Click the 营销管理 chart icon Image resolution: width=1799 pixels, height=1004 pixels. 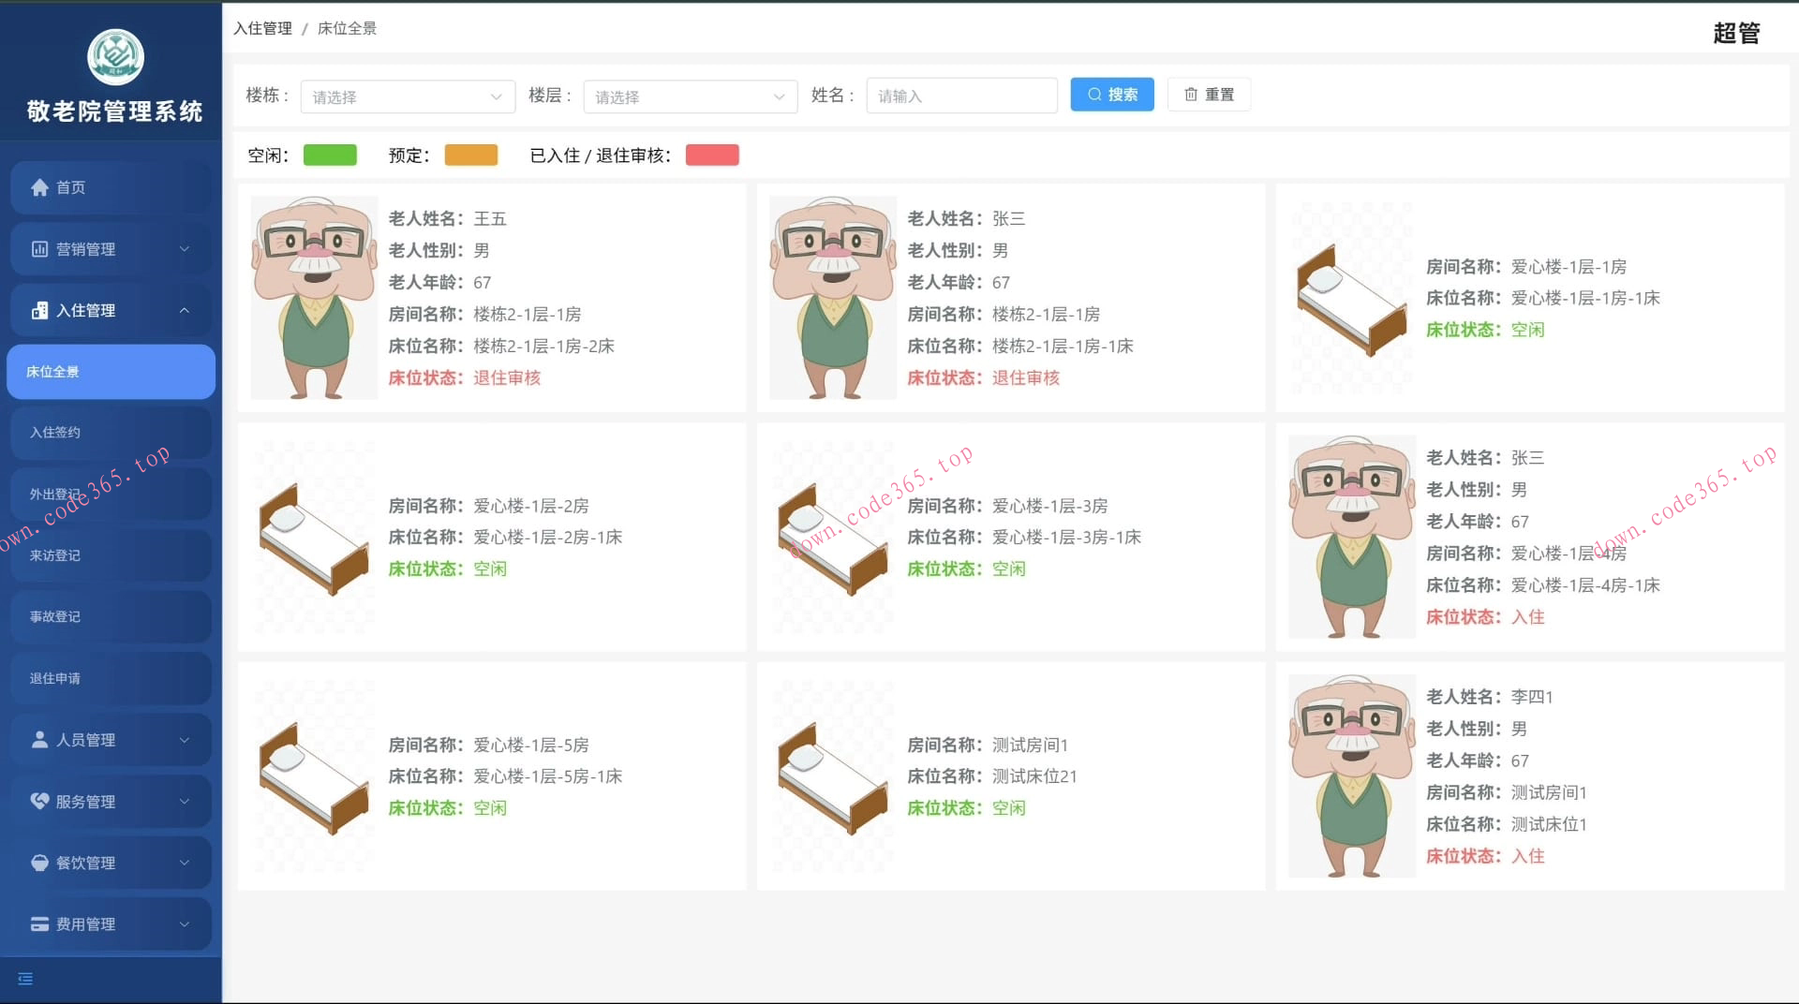coord(39,249)
